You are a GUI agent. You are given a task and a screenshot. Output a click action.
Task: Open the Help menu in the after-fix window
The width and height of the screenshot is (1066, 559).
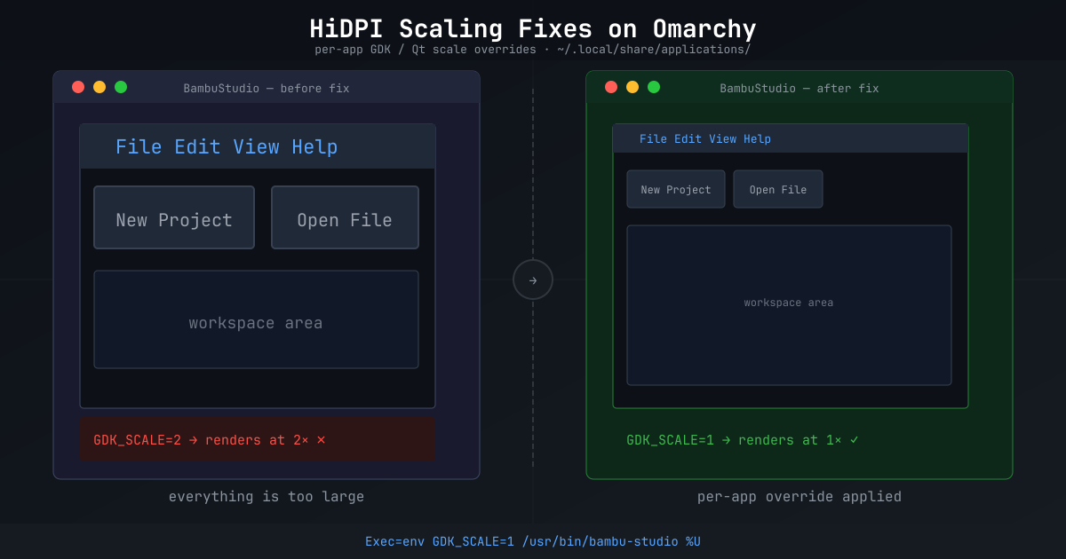click(757, 139)
